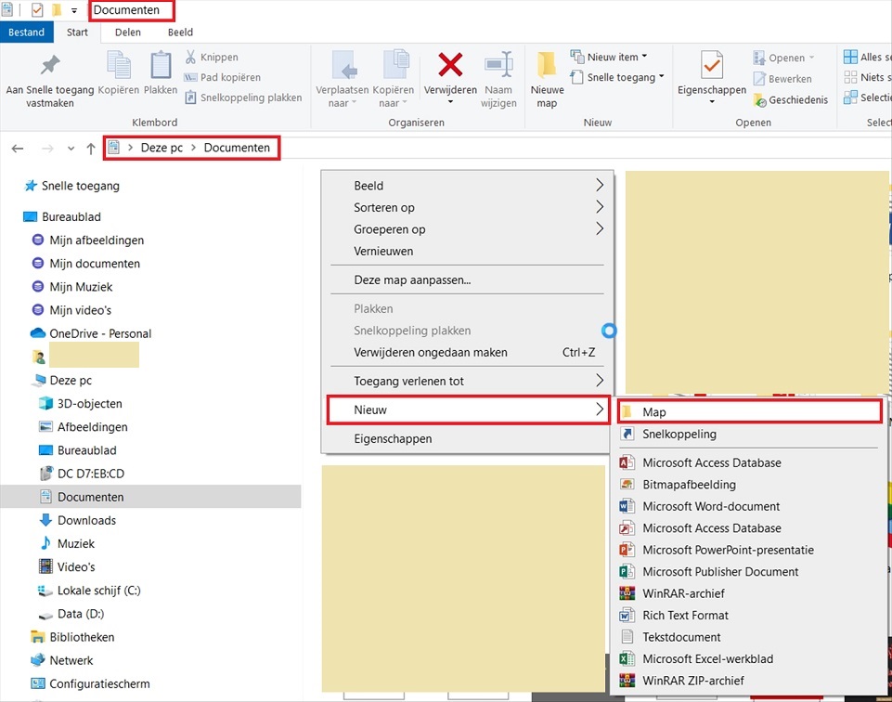Select the Knippen scissors icon
Viewport: 892px width, 702px height.
click(x=193, y=57)
